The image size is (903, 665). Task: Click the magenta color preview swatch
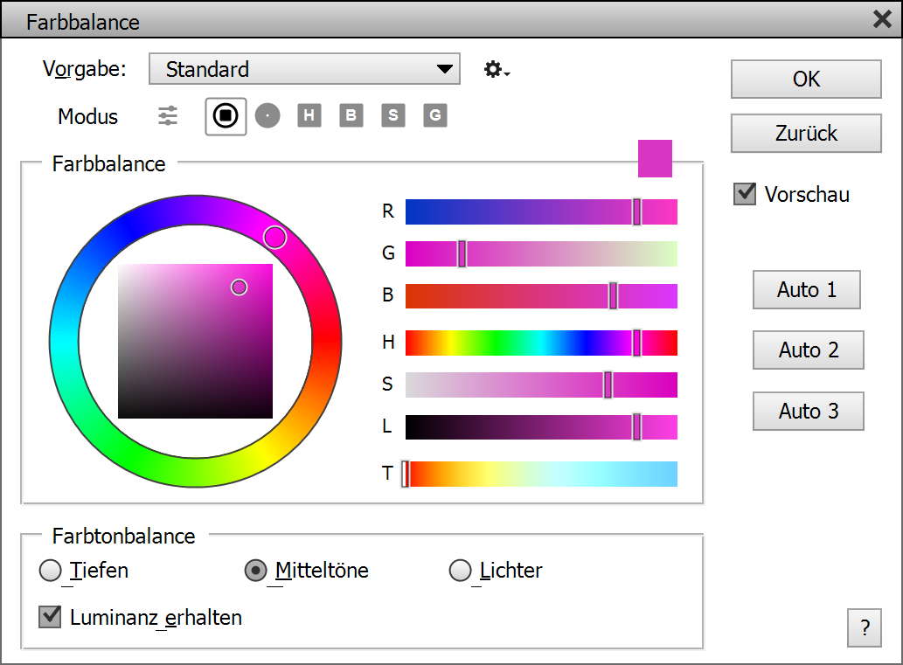(655, 158)
